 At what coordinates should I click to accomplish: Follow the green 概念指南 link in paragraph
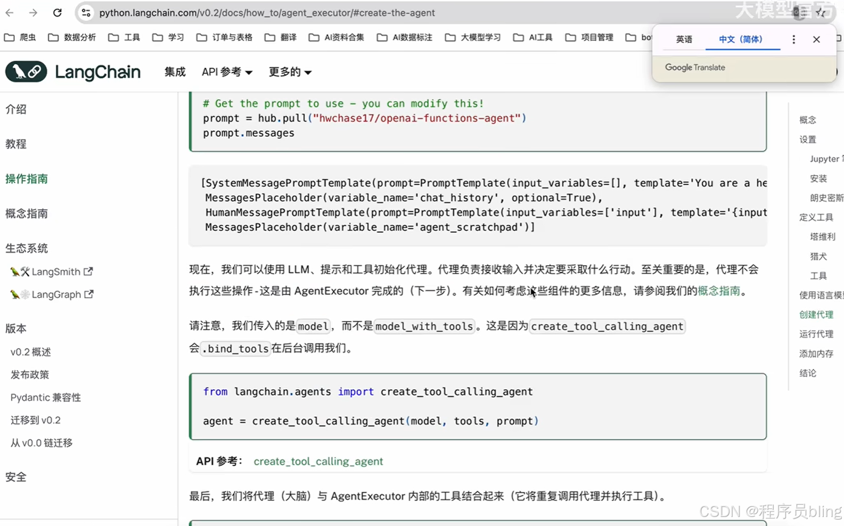point(719,291)
